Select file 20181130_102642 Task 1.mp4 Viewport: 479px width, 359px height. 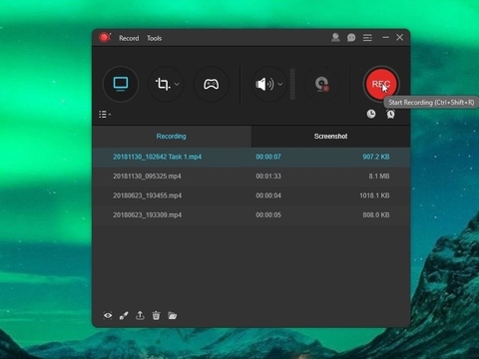251,157
